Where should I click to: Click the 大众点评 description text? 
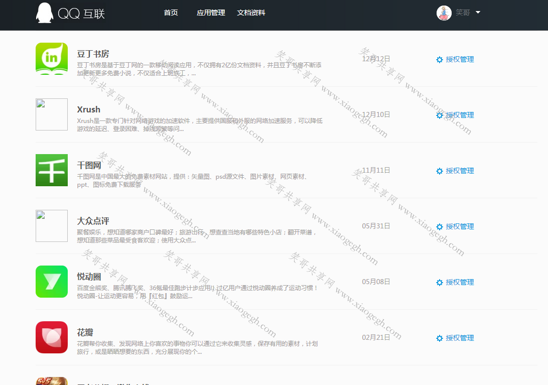click(x=197, y=236)
